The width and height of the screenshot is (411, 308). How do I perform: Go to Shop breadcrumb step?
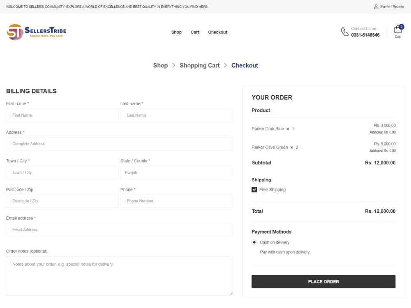tap(160, 65)
